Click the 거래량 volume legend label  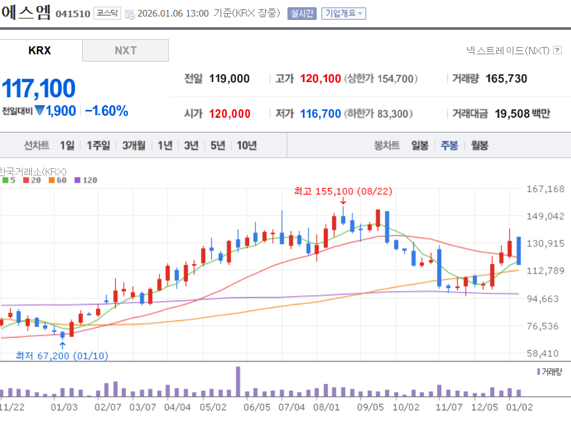click(552, 371)
